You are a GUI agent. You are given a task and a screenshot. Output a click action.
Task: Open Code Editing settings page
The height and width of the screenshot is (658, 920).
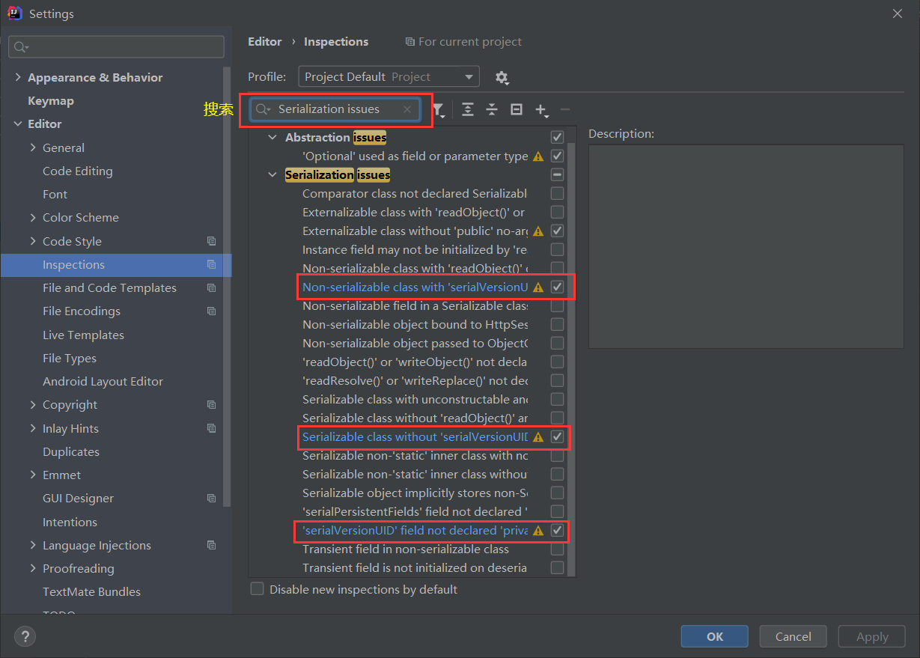point(78,171)
